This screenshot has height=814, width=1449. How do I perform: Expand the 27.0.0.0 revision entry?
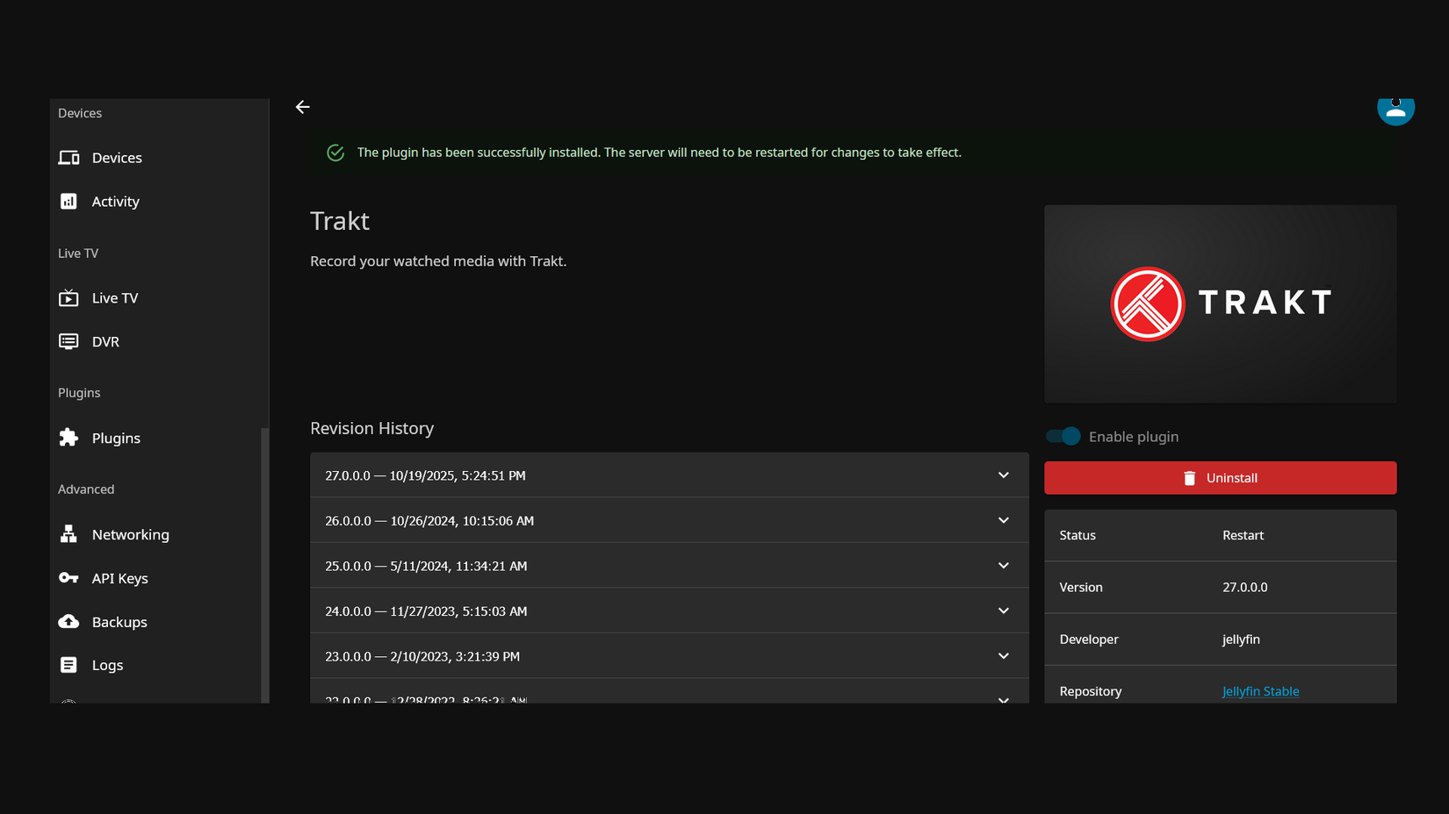[x=669, y=475]
